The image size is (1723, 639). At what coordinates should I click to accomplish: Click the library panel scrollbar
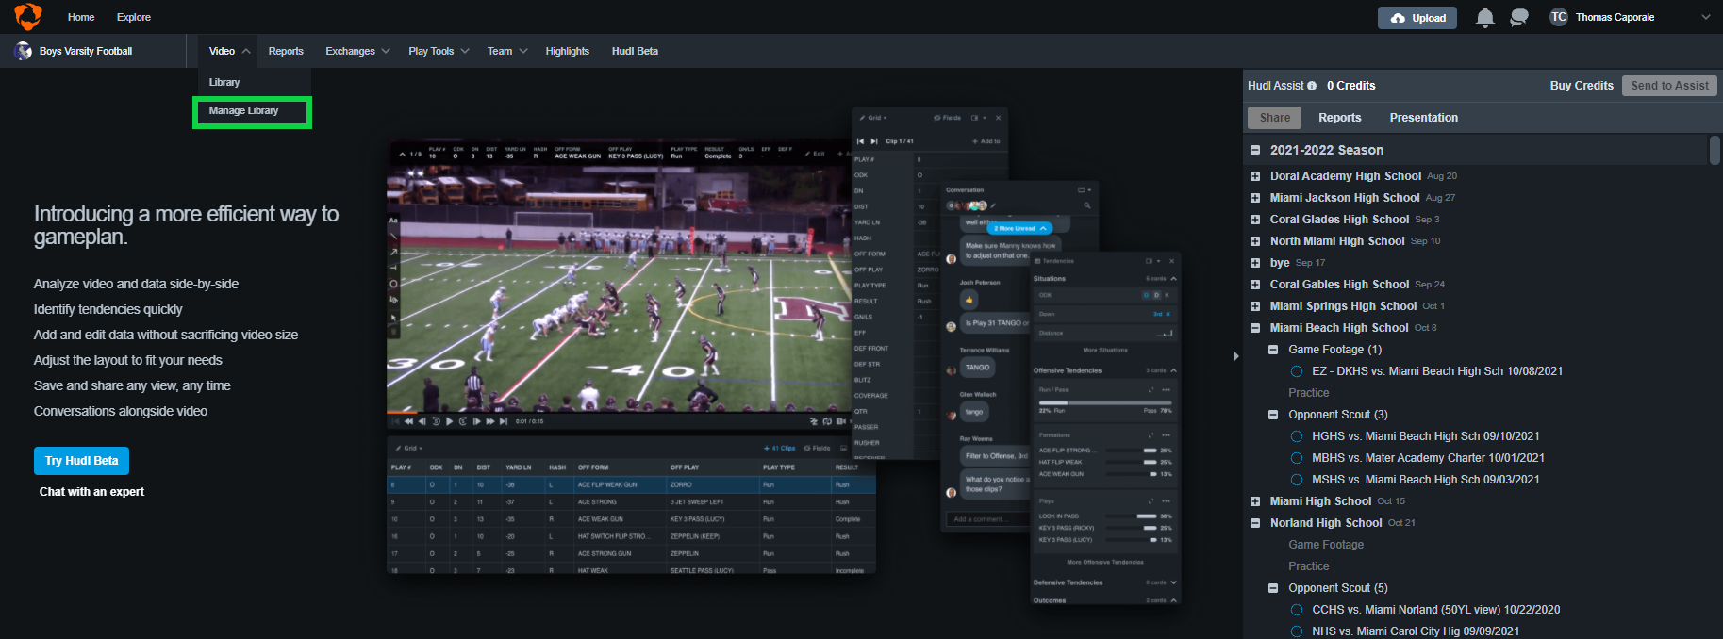pos(1715,151)
